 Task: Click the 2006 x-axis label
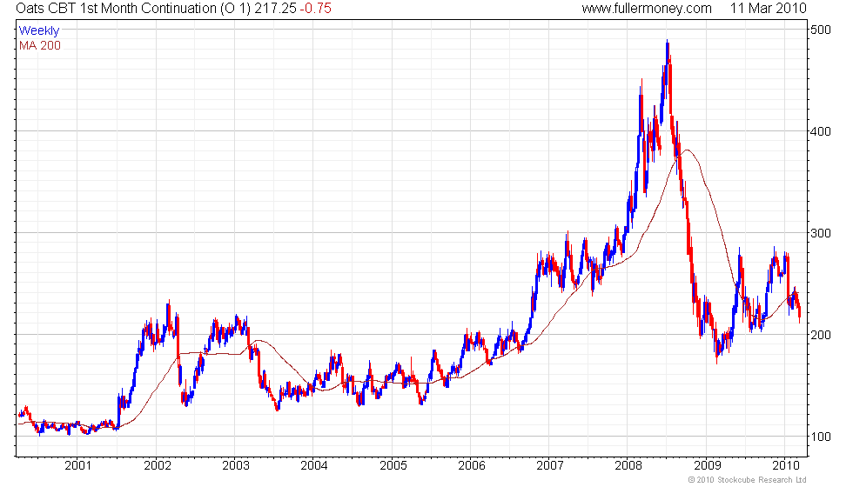pos(471,465)
